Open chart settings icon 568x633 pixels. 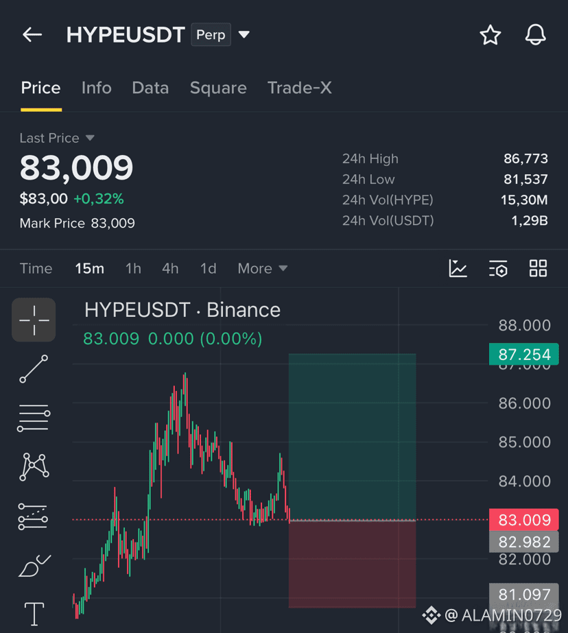(x=498, y=268)
